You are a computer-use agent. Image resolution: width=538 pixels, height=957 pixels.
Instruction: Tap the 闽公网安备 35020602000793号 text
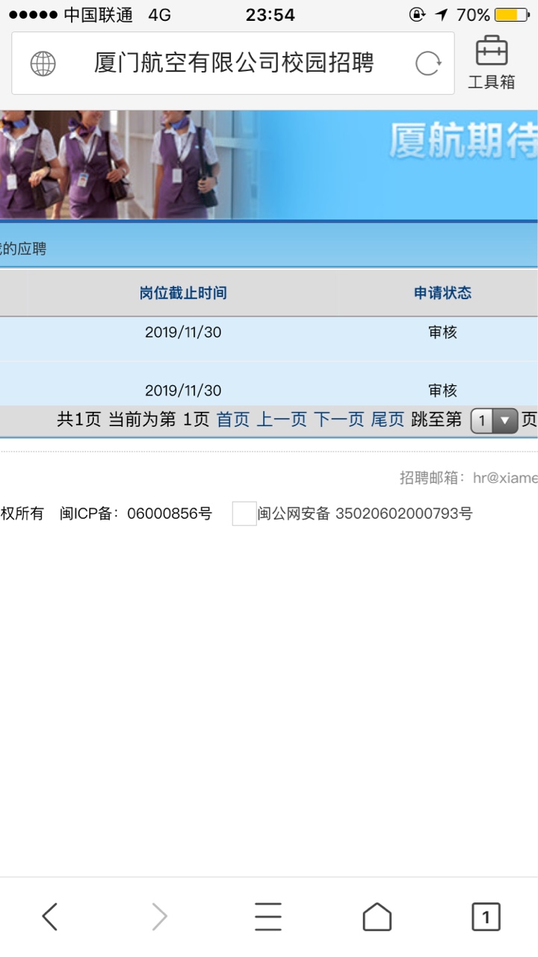pyautogui.click(x=365, y=514)
